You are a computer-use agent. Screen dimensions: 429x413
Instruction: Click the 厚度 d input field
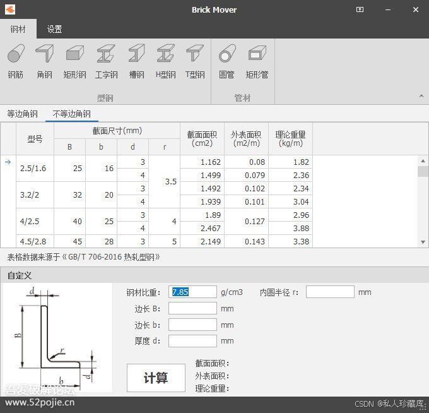[192, 341]
